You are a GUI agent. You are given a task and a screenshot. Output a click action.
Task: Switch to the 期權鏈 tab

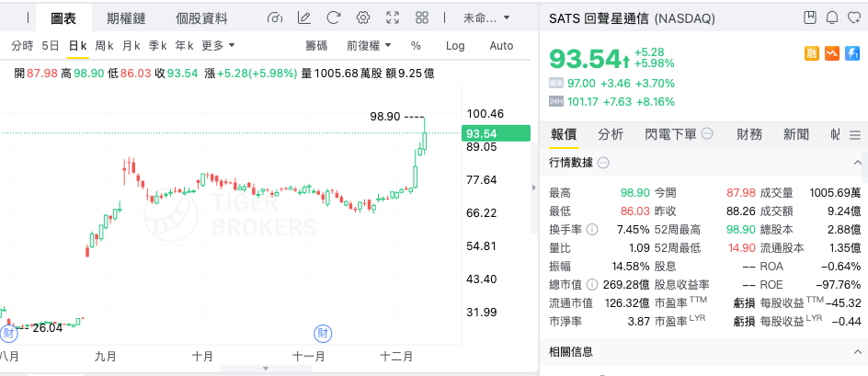124,17
